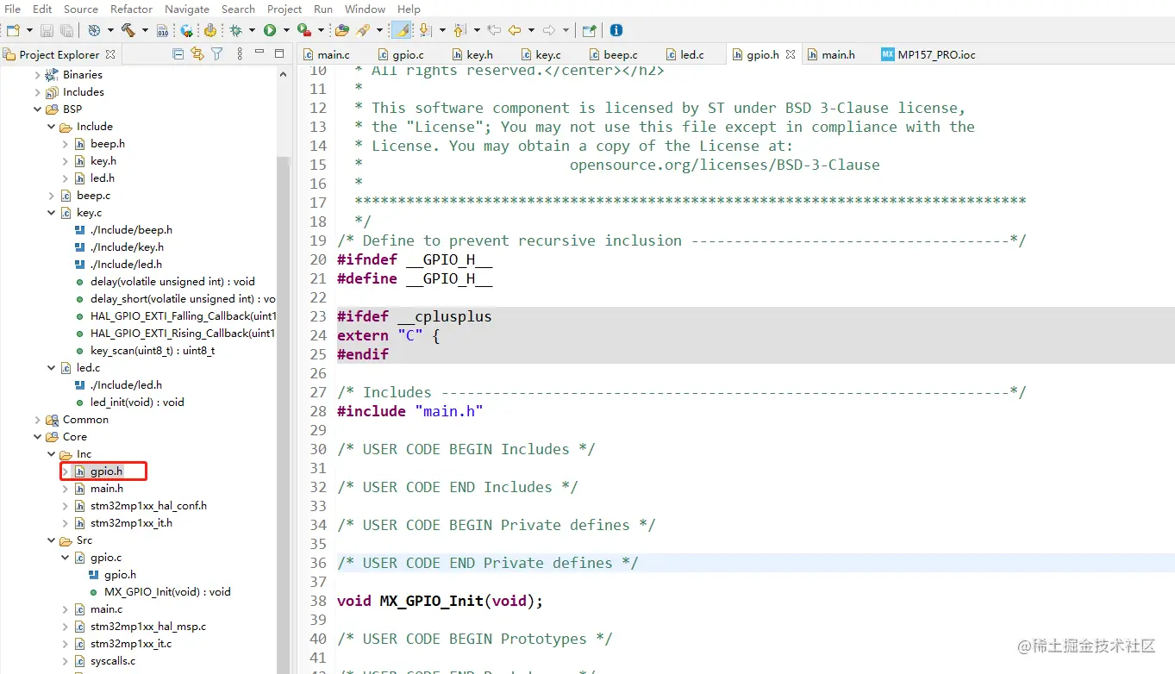Select stm32mp1xx_hal_conf.h in the tree
Screen dimensions: 1175x674
pyautogui.click(x=148, y=506)
